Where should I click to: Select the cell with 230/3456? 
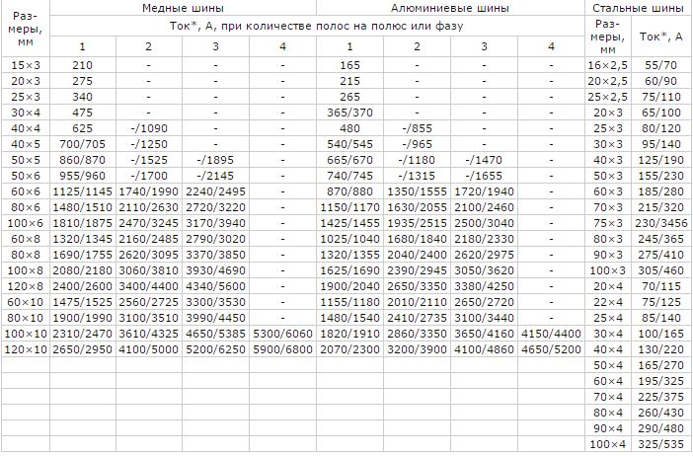tap(661, 223)
